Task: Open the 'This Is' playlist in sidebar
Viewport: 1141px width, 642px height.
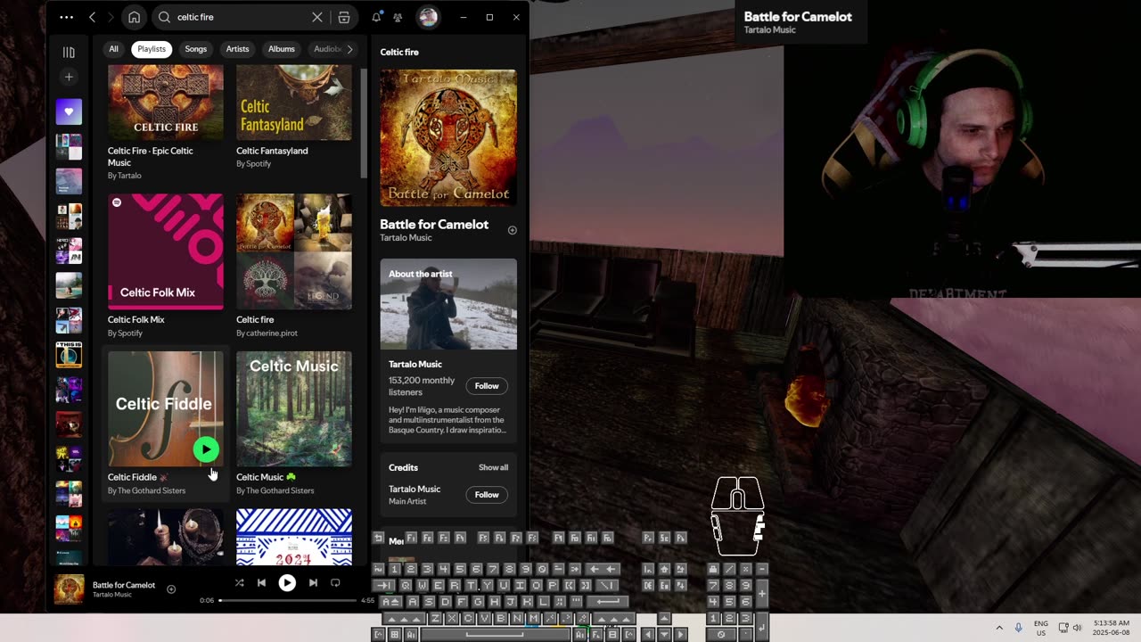Action: tap(69, 354)
